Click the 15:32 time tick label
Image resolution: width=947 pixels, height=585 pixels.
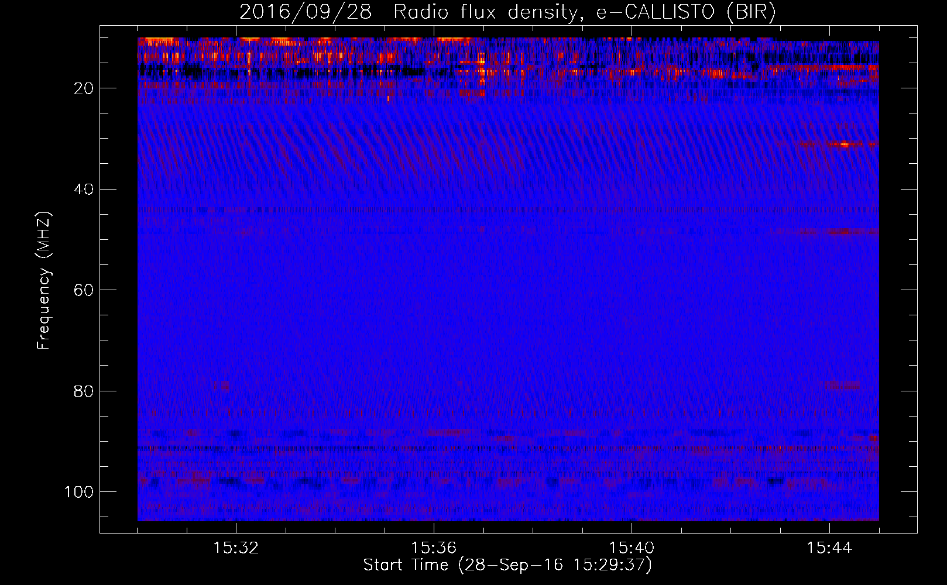[x=236, y=548]
